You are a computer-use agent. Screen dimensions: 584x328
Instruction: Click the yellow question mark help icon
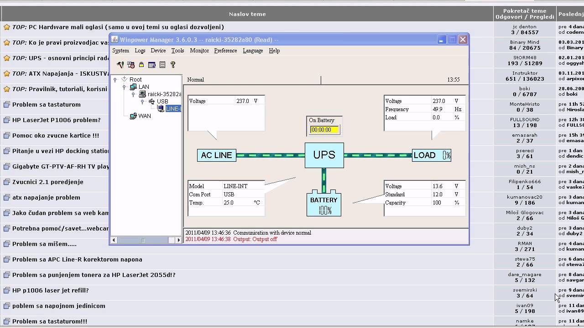pos(173,65)
